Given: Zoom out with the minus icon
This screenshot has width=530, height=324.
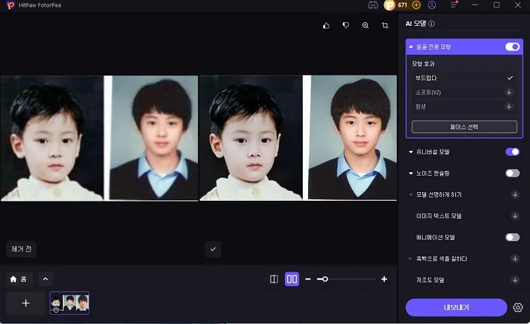Looking at the screenshot, I should tap(308, 279).
